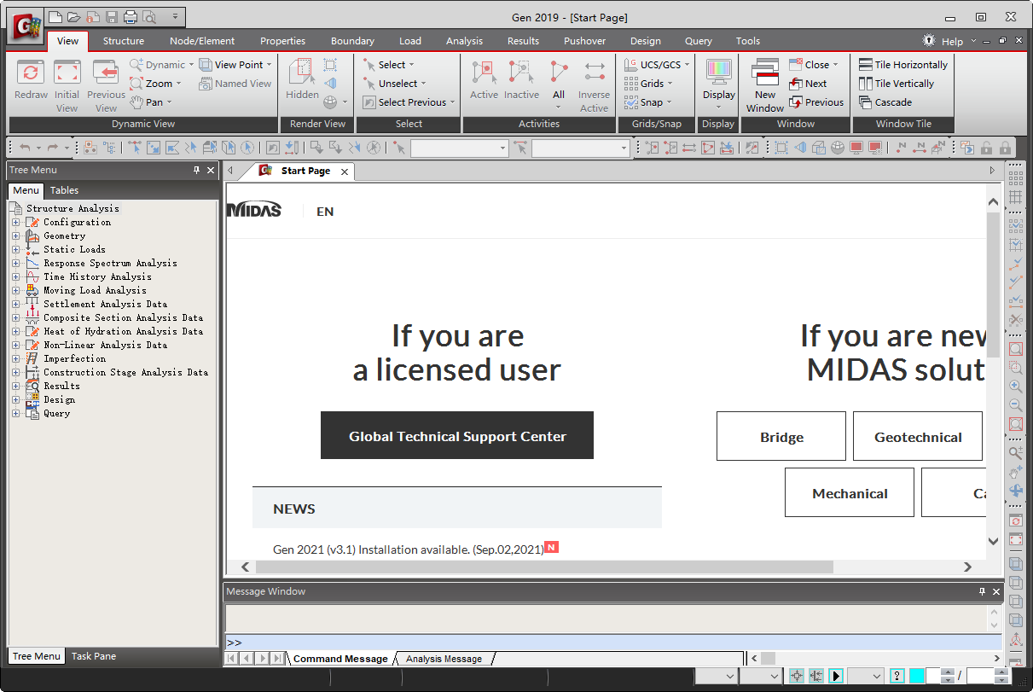The image size is (1033, 692).
Task: Switch to the Task Pane tab
Action: [x=94, y=656]
